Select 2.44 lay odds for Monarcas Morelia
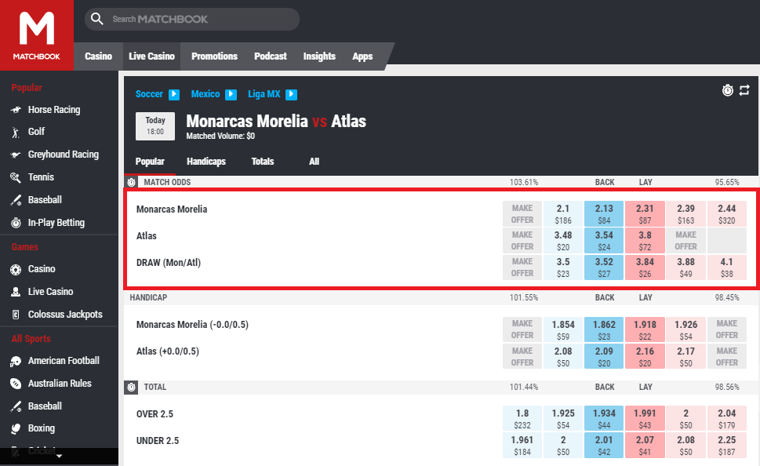The height and width of the screenshot is (466, 760). pyautogui.click(x=726, y=214)
